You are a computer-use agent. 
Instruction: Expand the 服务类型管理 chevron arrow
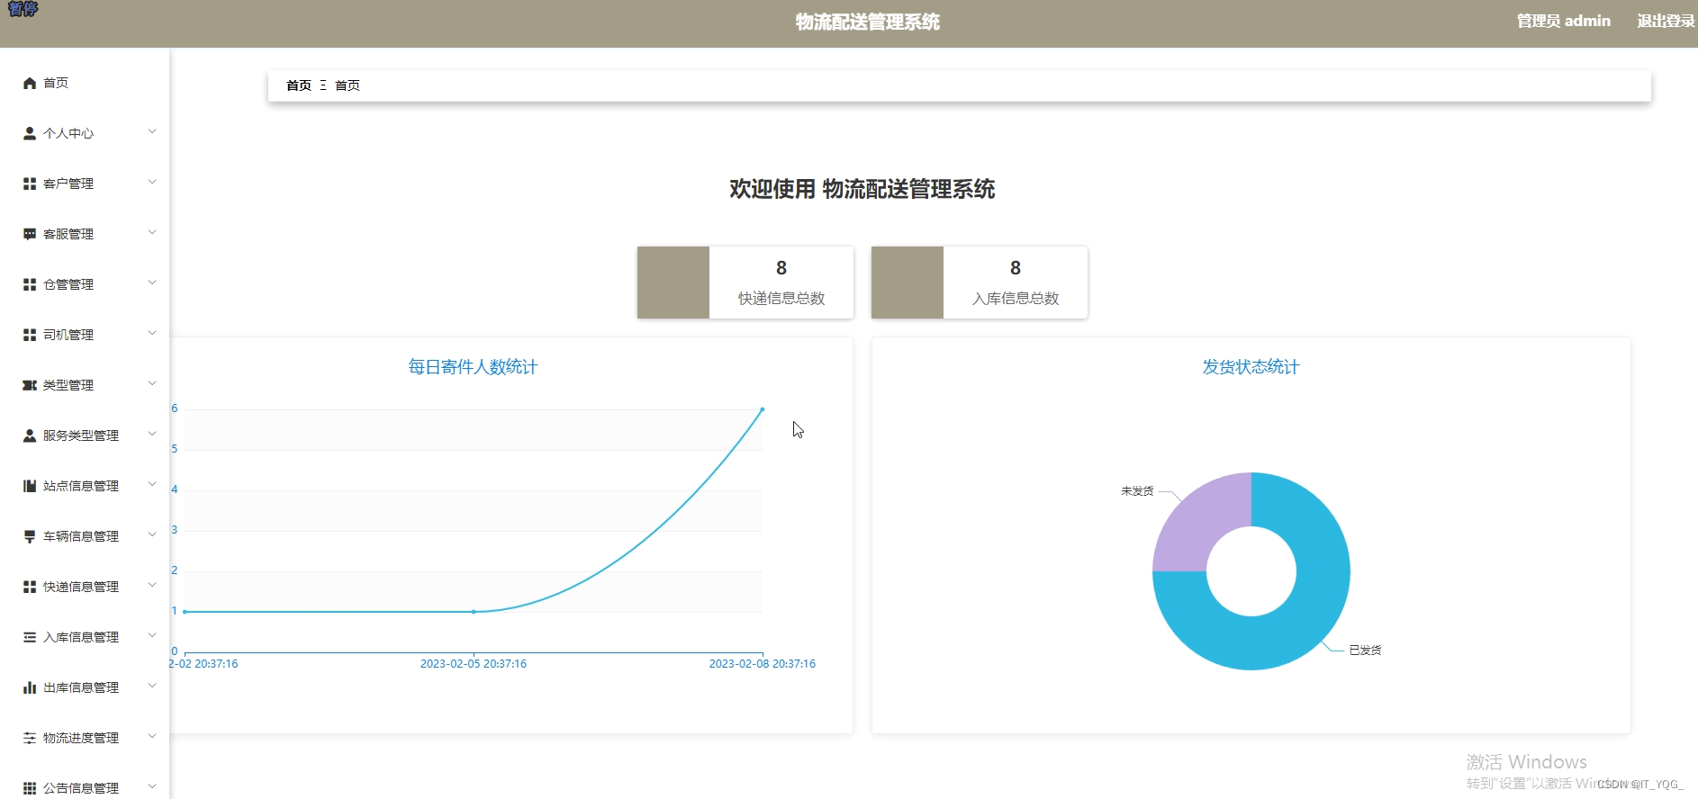[152, 434]
